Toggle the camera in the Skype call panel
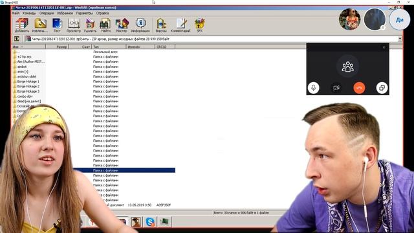 (336, 88)
